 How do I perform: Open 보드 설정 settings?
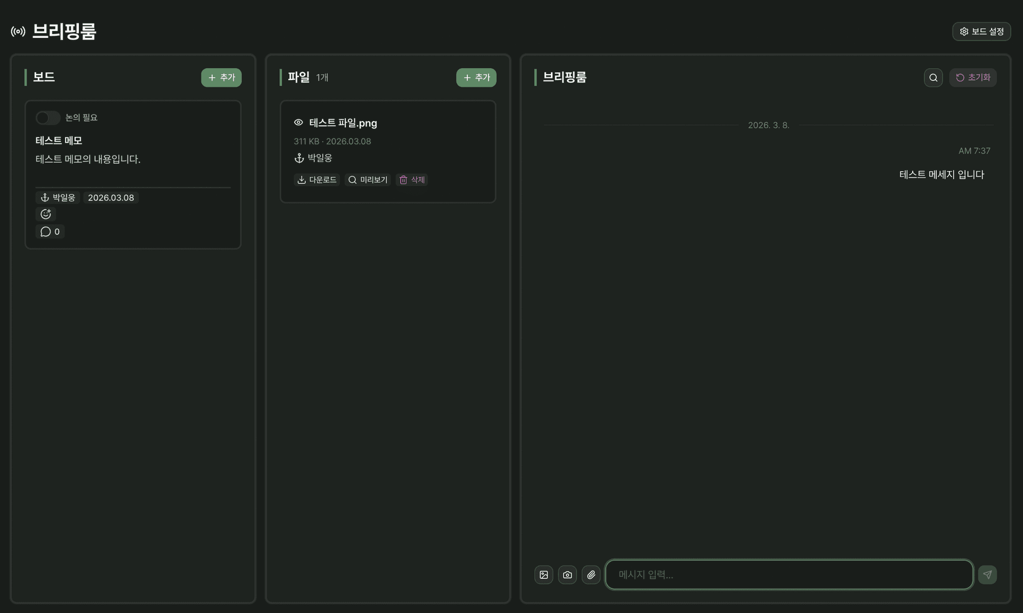[981, 31]
